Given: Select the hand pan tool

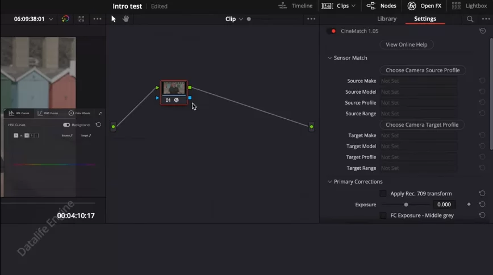Looking at the screenshot, I should coord(126,19).
